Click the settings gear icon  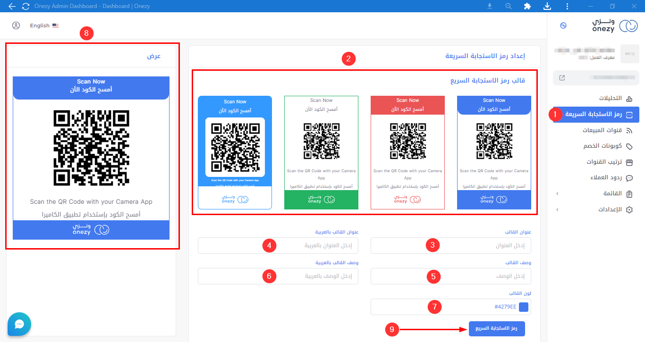point(629,210)
